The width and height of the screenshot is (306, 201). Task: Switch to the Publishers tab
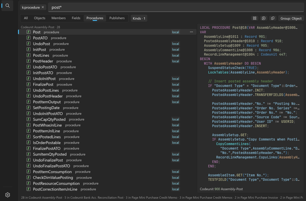pos(117,18)
